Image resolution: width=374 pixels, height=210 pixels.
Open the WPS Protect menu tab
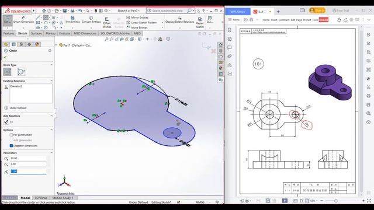[x=307, y=20]
